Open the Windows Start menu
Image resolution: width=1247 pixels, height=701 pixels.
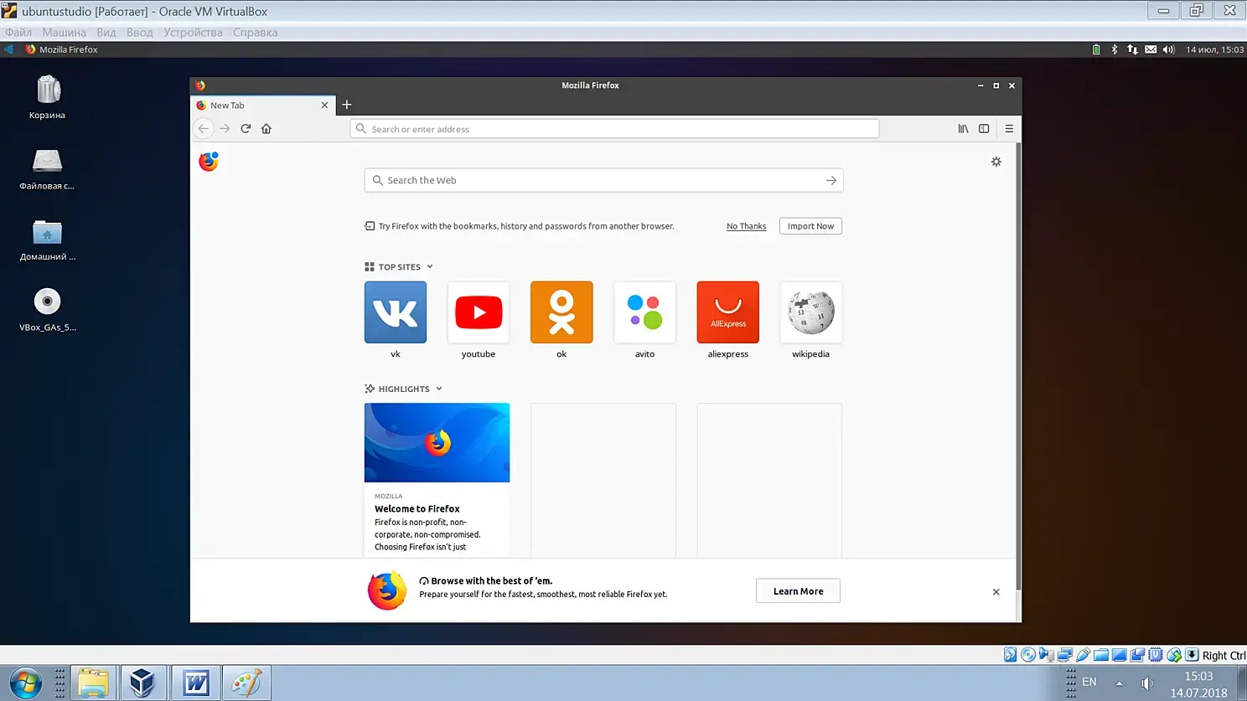(x=25, y=683)
